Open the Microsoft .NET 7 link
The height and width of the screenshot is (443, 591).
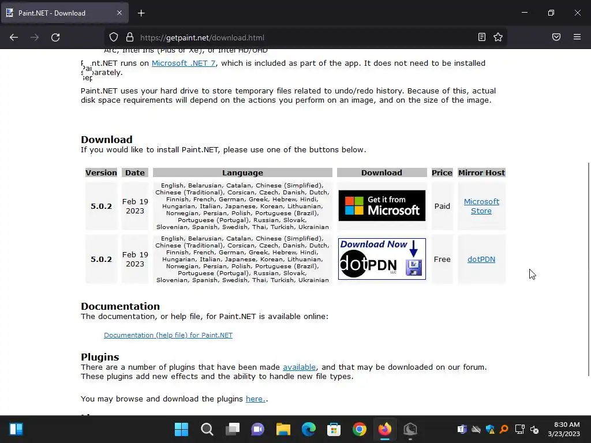point(184,63)
